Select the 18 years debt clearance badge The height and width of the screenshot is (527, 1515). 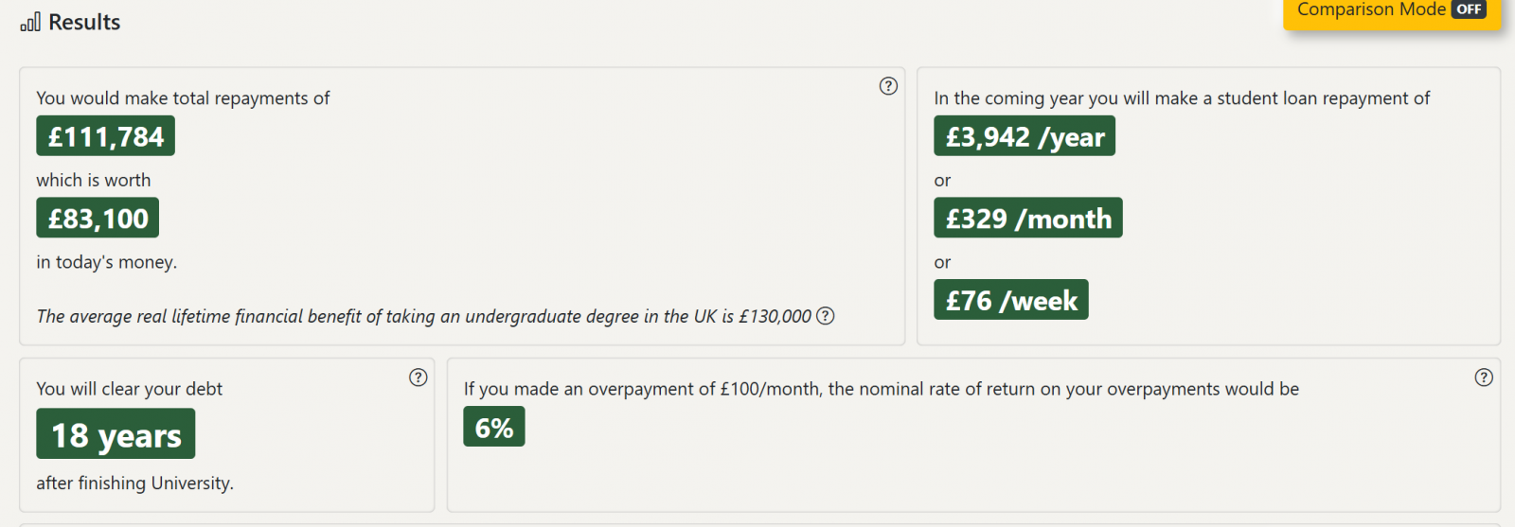(x=116, y=434)
